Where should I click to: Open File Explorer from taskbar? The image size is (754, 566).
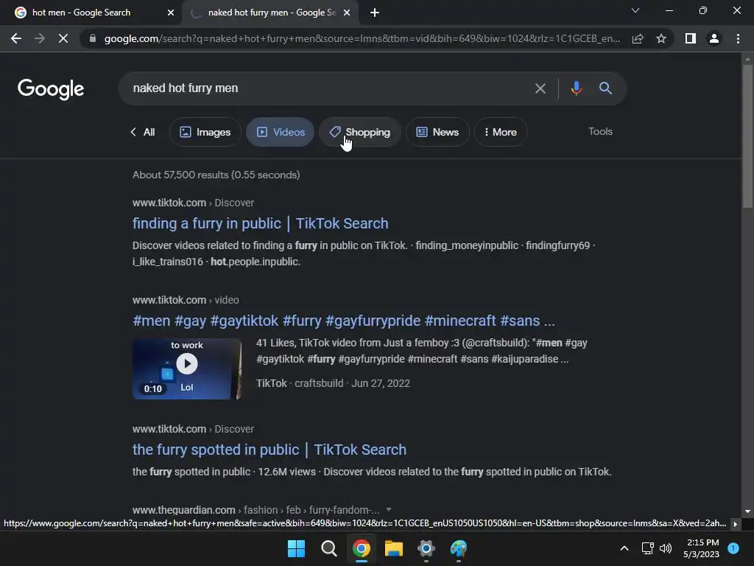pyautogui.click(x=393, y=548)
